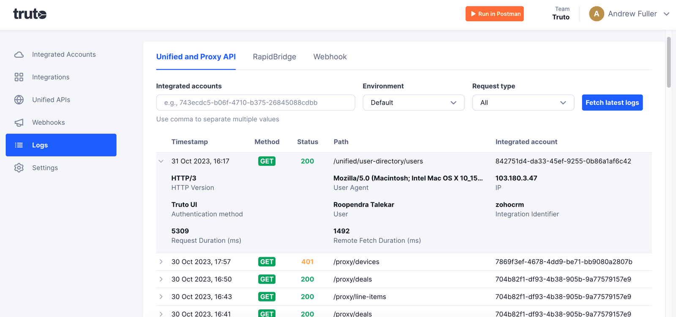Click the Webhooks megaphone icon
This screenshot has width=676, height=317.
pos(19,123)
